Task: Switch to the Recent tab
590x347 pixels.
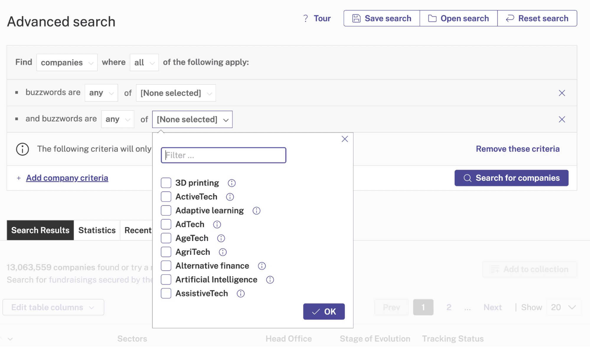Action: click(136, 230)
